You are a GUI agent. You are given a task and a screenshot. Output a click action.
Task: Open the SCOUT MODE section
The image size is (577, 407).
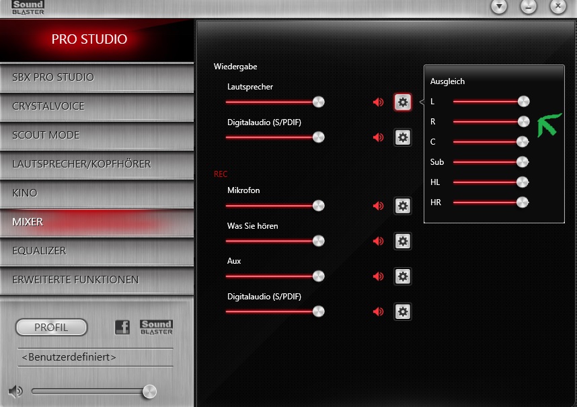point(97,135)
